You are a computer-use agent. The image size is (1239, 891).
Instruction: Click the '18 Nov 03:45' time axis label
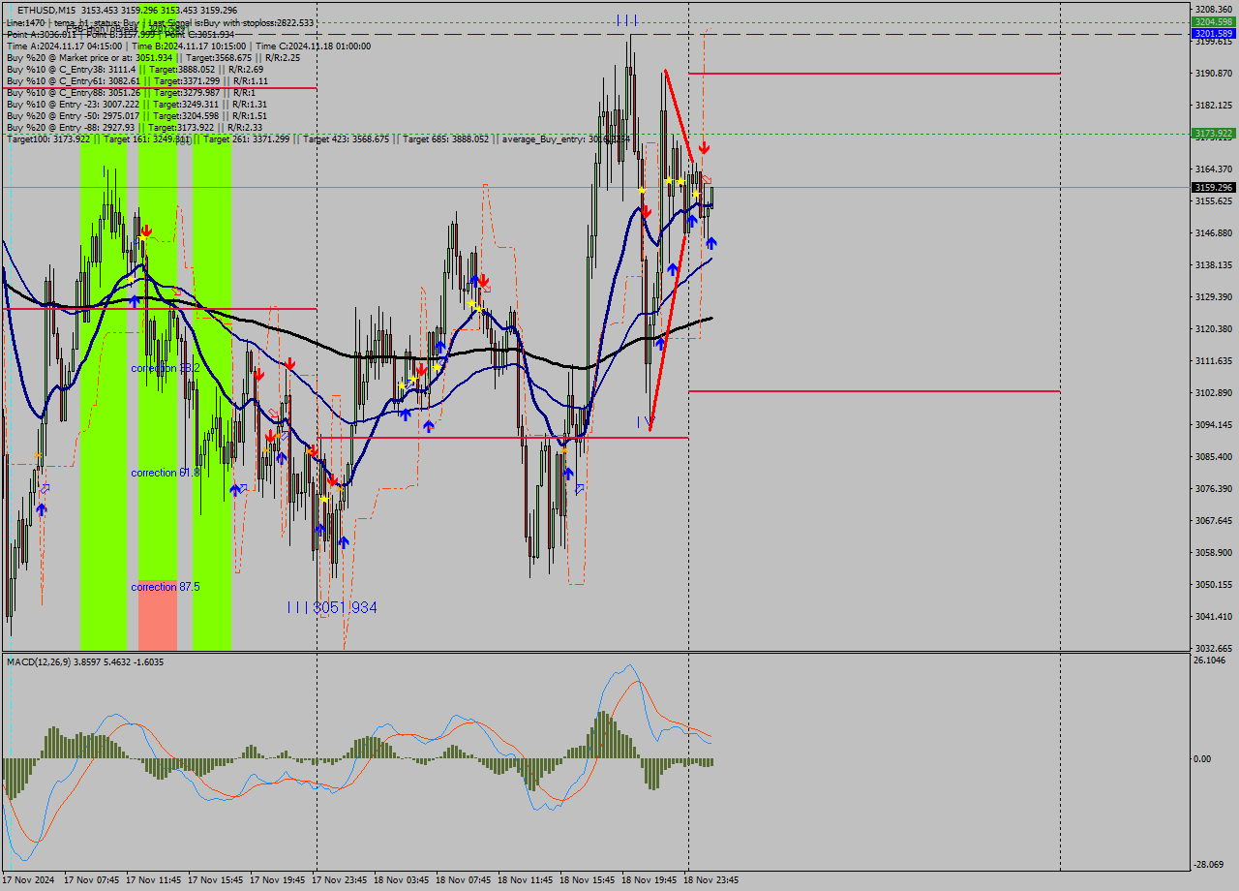coord(402,880)
